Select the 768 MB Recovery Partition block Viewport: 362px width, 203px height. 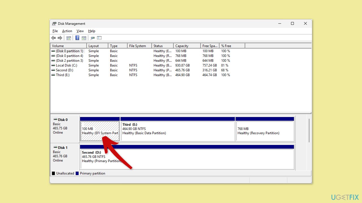click(x=264, y=131)
